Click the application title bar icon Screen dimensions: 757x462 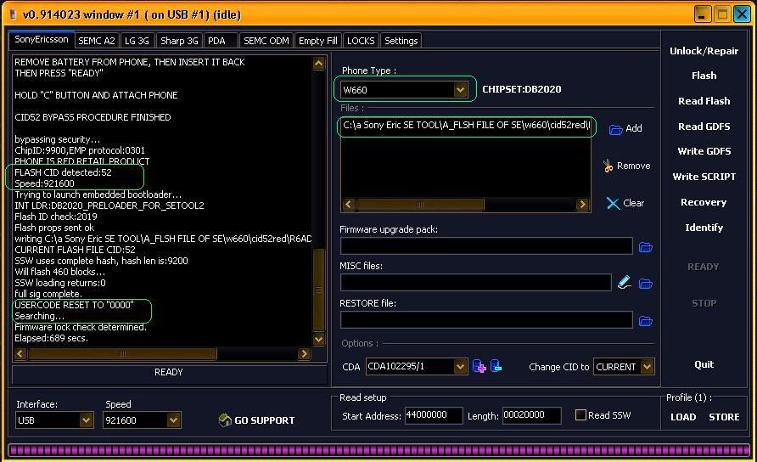point(14,14)
